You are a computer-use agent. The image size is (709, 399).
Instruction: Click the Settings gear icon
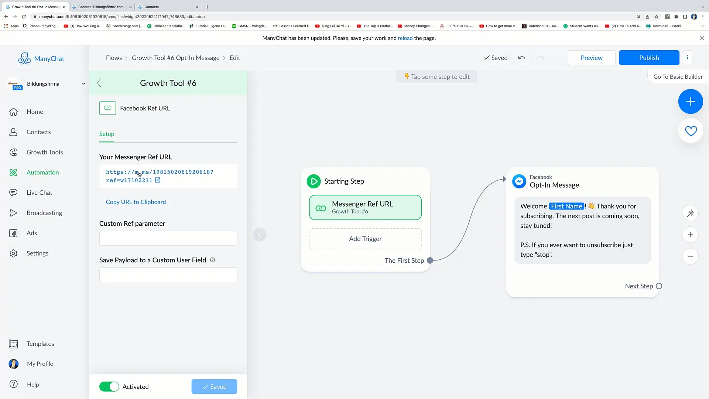click(13, 253)
